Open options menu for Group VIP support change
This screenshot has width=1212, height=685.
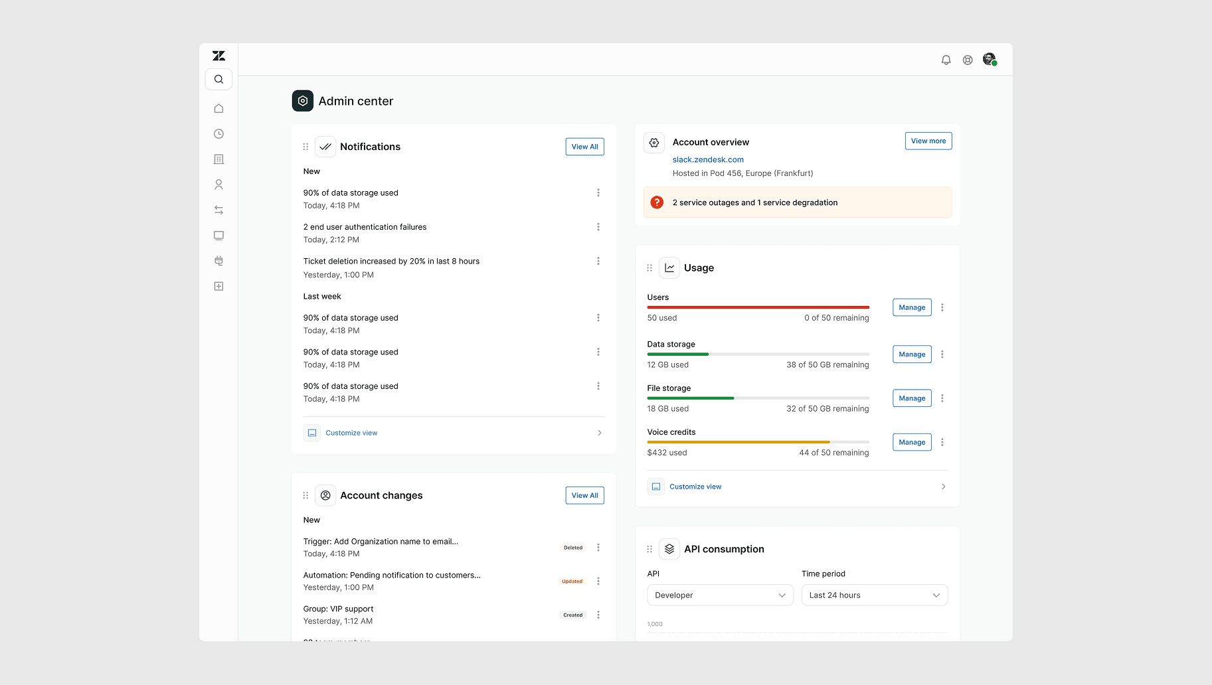click(x=598, y=615)
